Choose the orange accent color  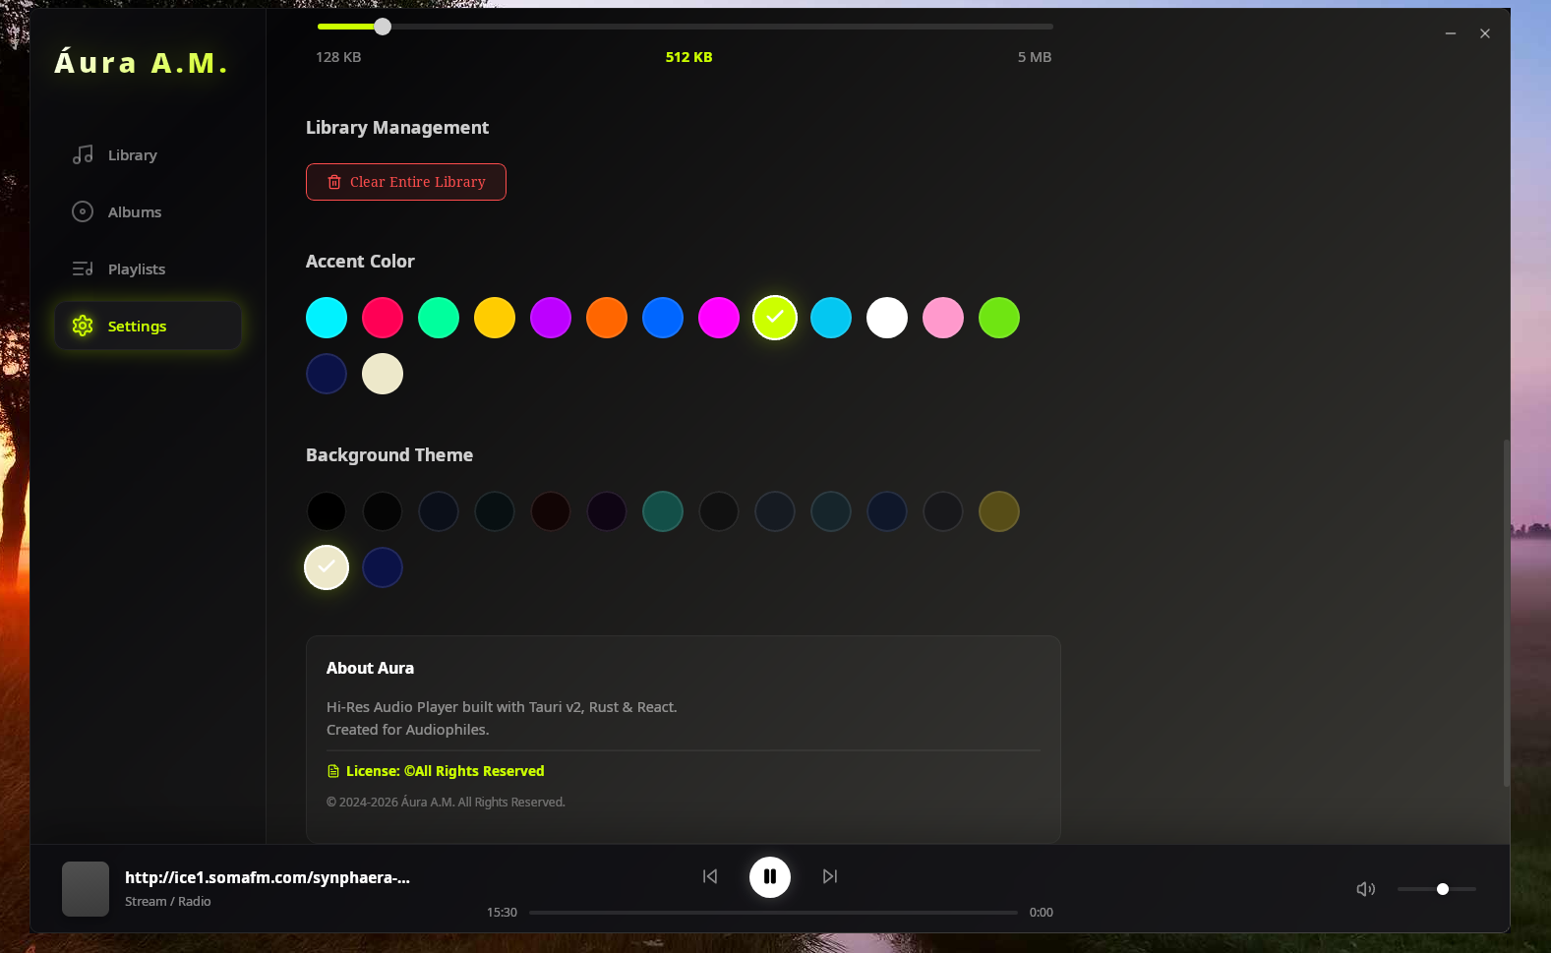pyautogui.click(x=607, y=318)
